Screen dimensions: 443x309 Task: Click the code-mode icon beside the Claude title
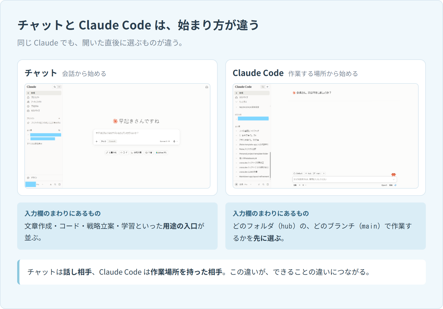click(59, 87)
